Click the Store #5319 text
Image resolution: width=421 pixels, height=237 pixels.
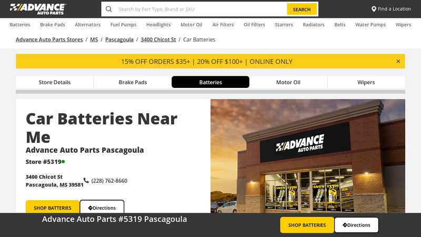(44, 162)
